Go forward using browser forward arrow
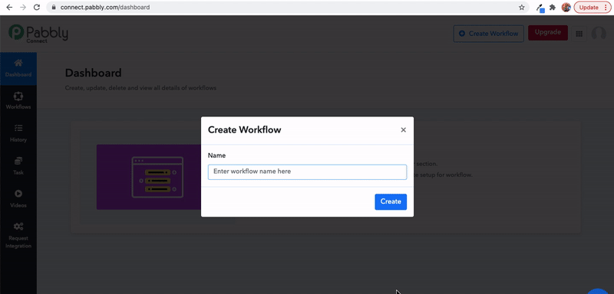This screenshot has width=614, height=294. pyautogui.click(x=23, y=8)
